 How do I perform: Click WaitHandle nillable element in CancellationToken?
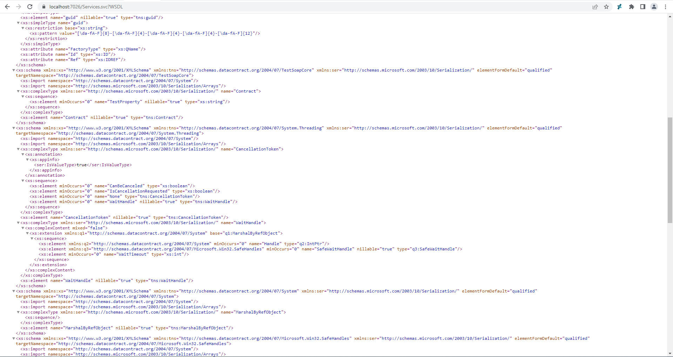134,202
